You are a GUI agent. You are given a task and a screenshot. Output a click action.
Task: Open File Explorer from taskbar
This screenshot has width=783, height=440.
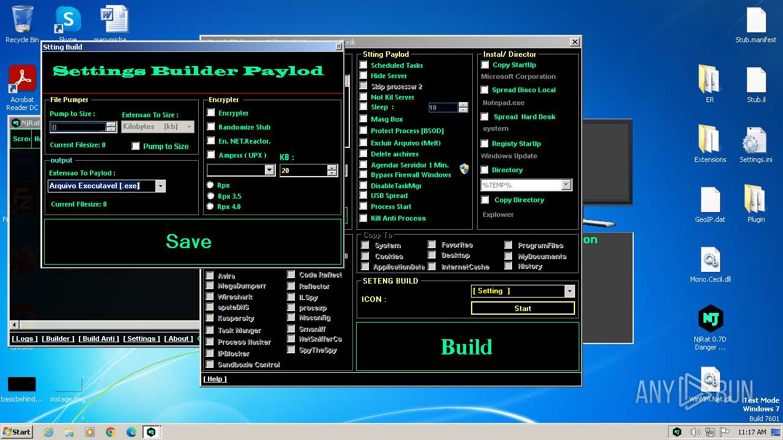[69, 432]
